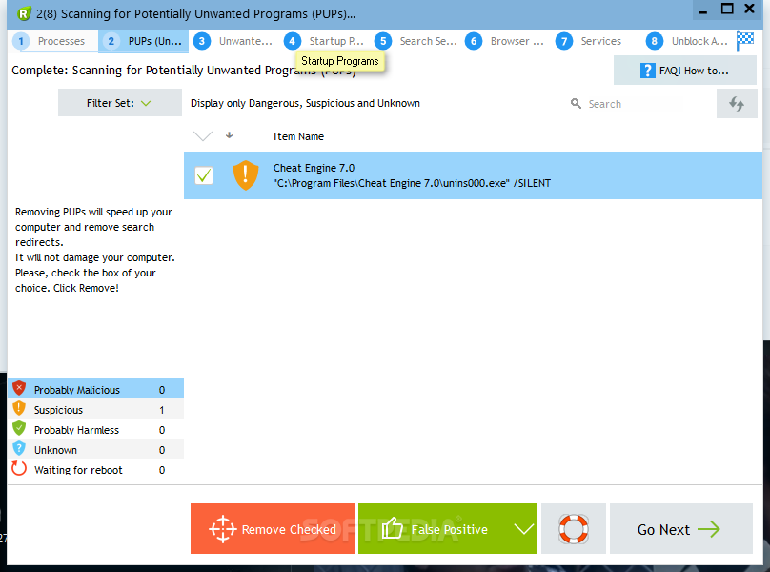Click the sort arrow in list header

click(230, 135)
